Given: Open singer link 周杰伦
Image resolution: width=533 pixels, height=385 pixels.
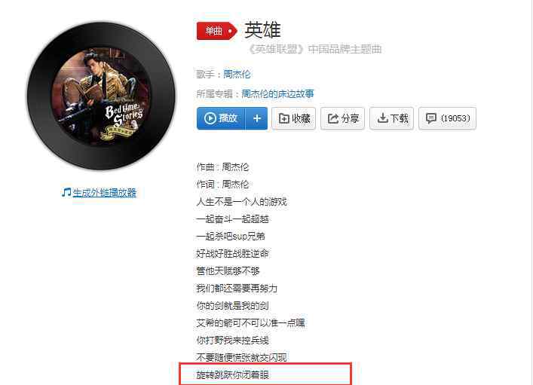Looking at the screenshot, I should [x=237, y=74].
